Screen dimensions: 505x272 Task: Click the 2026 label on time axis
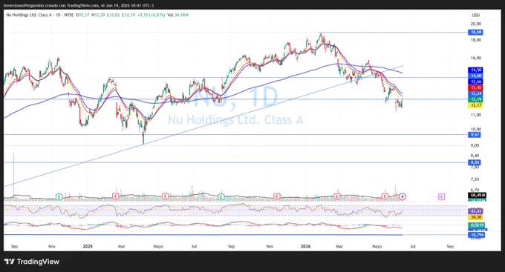(x=306, y=247)
